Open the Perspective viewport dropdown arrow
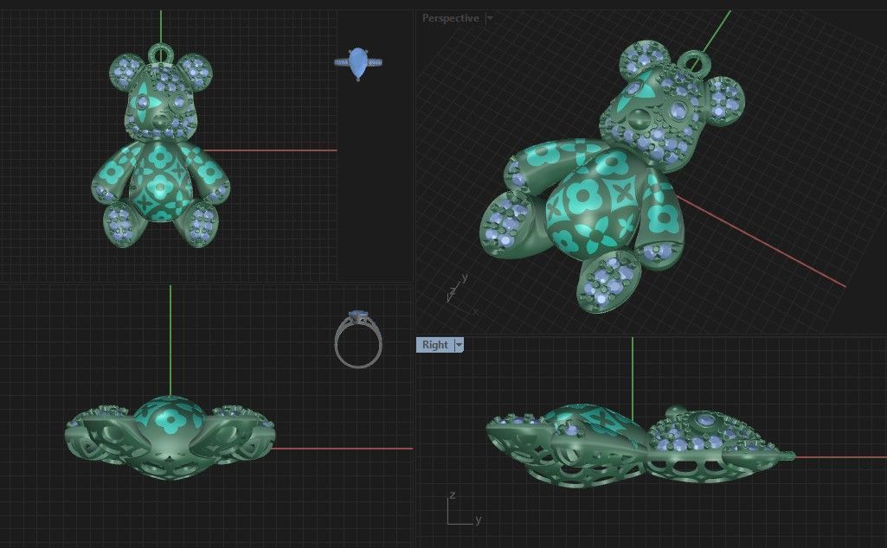The height and width of the screenshot is (548, 887). [490, 18]
